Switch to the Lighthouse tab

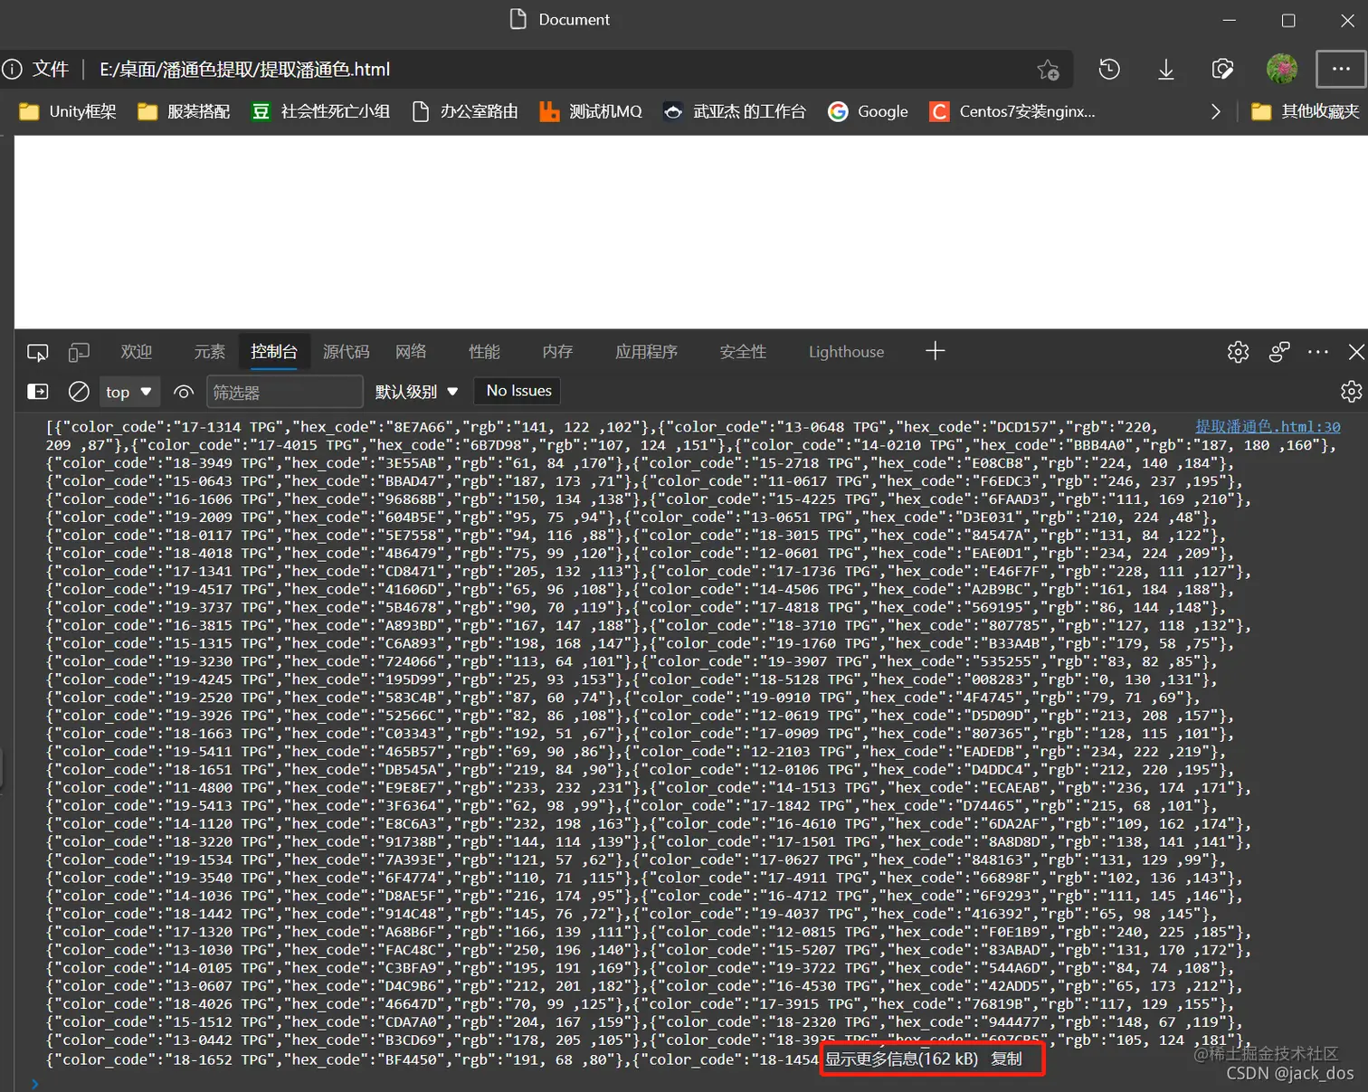847,352
